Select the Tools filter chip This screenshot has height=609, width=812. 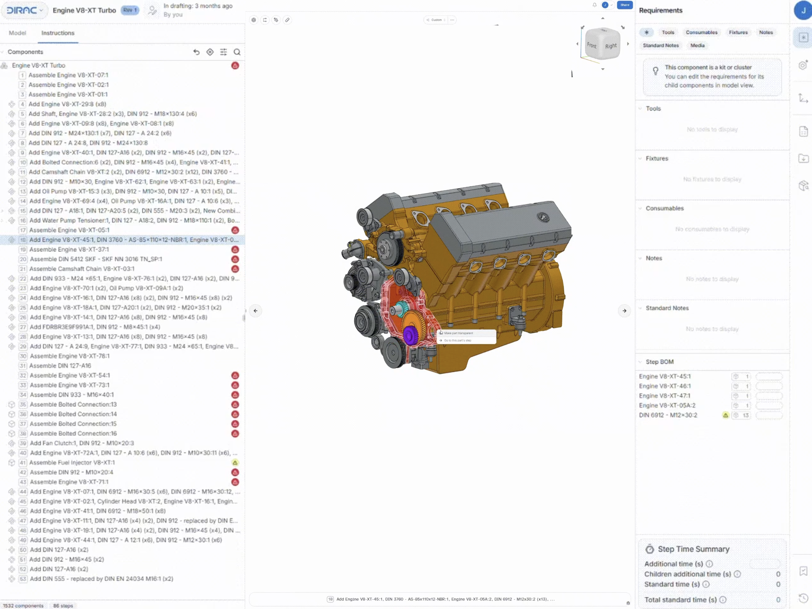tap(668, 32)
